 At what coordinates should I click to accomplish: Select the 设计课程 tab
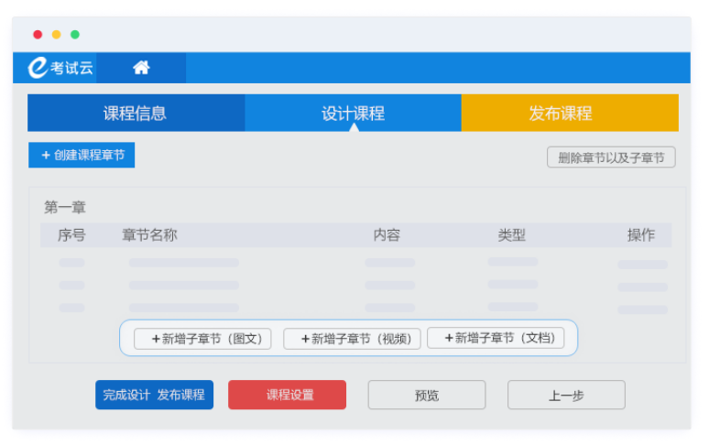(x=353, y=114)
